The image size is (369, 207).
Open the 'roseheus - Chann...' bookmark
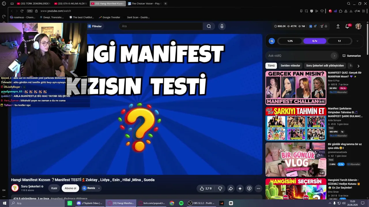pyautogui.click(x=22, y=17)
